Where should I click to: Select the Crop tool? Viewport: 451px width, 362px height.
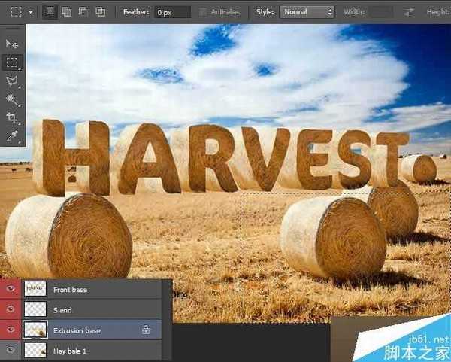[12, 118]
